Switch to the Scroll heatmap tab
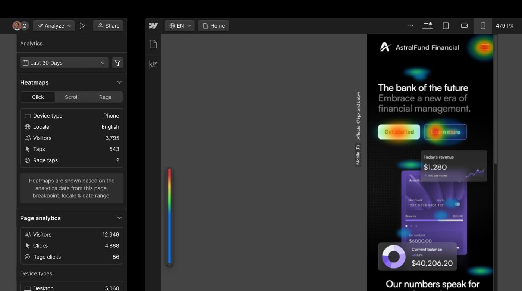Screen dimensions: 522x291 [72, 97]
